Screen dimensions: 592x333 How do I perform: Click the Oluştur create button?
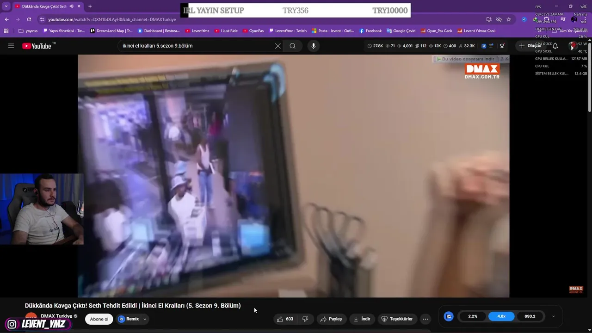point(530,46)
